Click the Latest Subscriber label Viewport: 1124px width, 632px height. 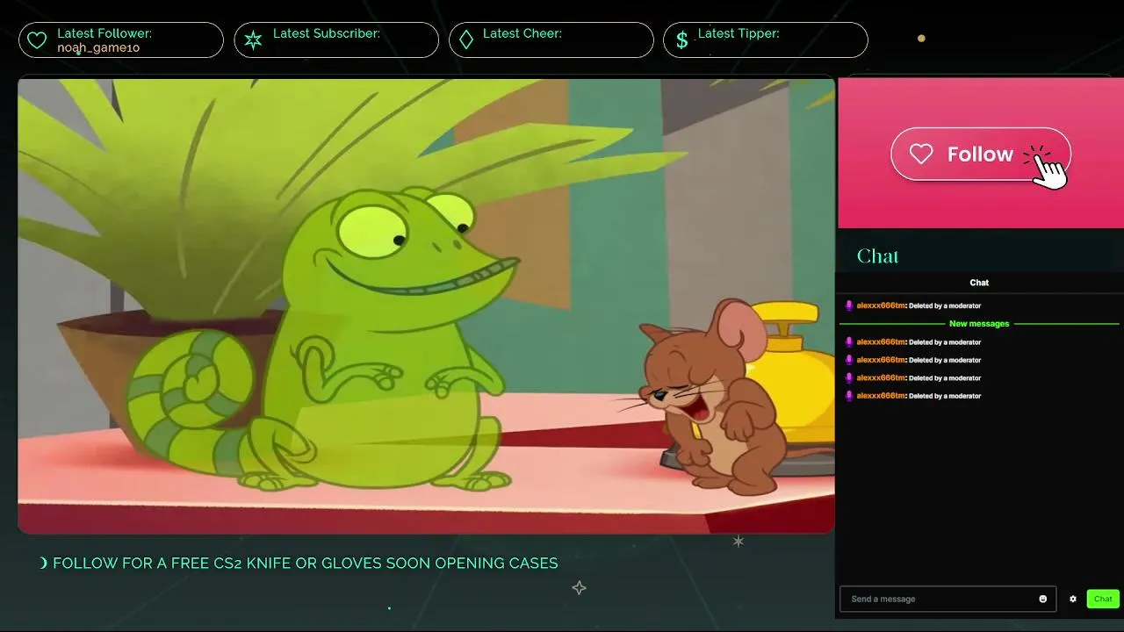[x=327, y=33]
